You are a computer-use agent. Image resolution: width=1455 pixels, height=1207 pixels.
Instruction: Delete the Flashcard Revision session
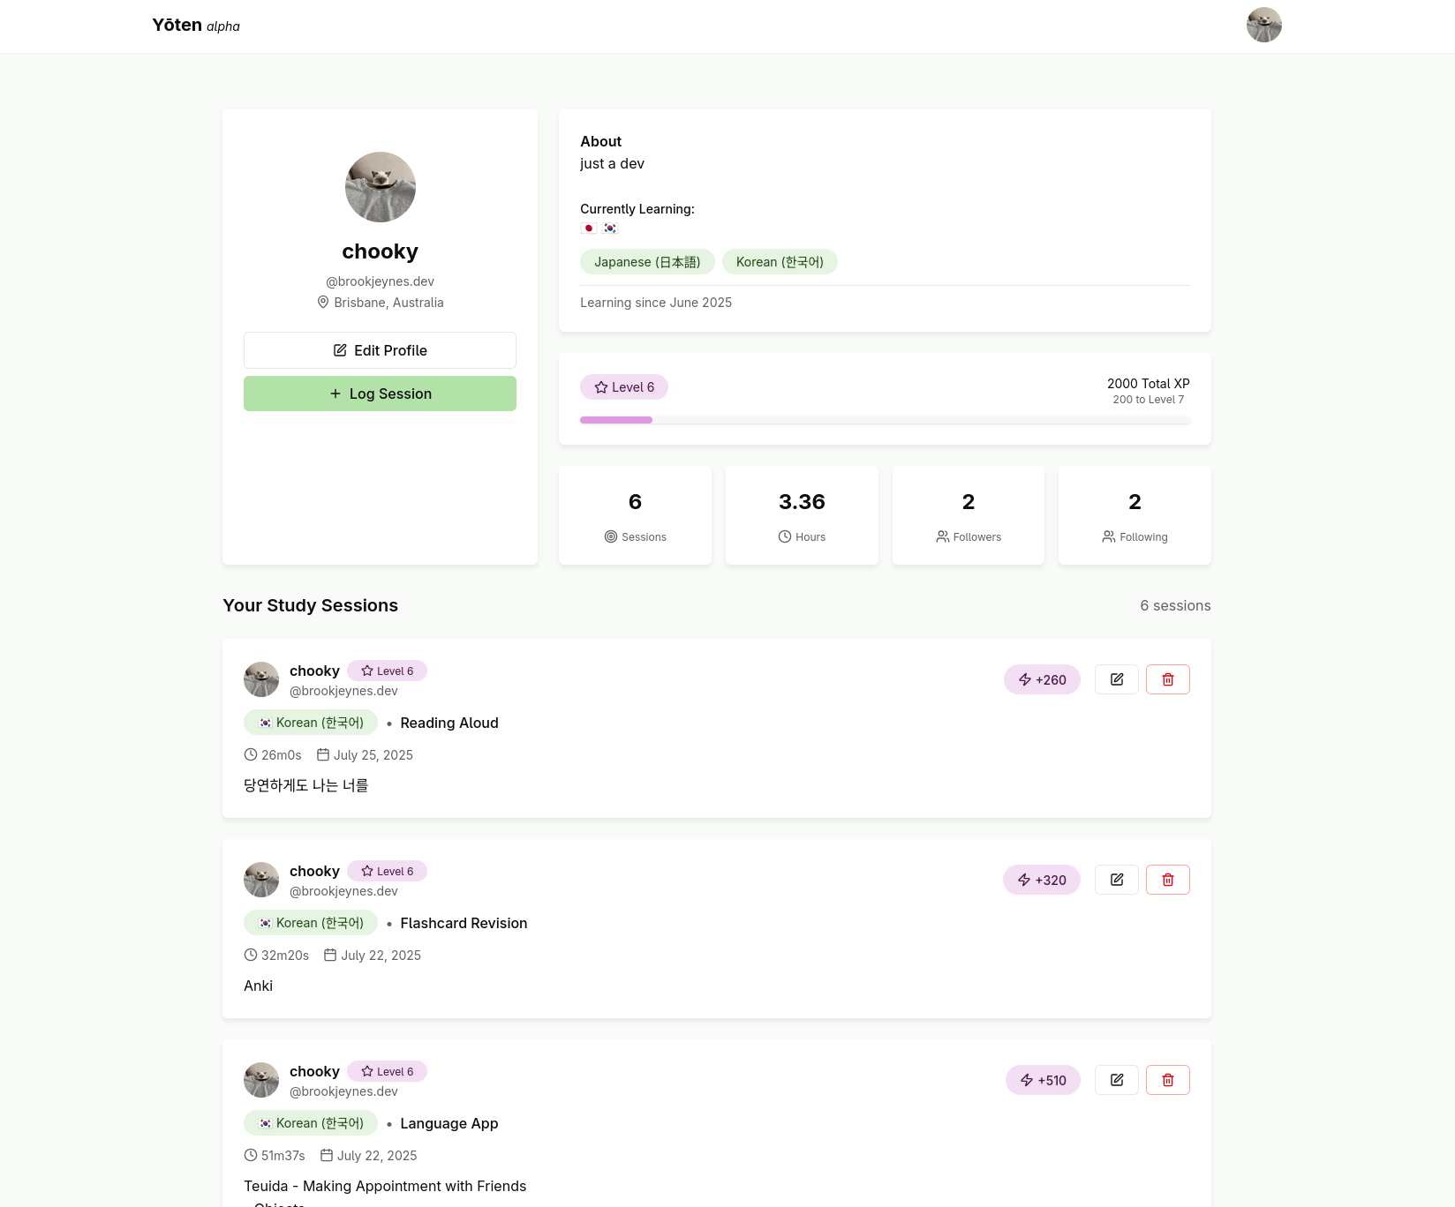pos(1167,880)
